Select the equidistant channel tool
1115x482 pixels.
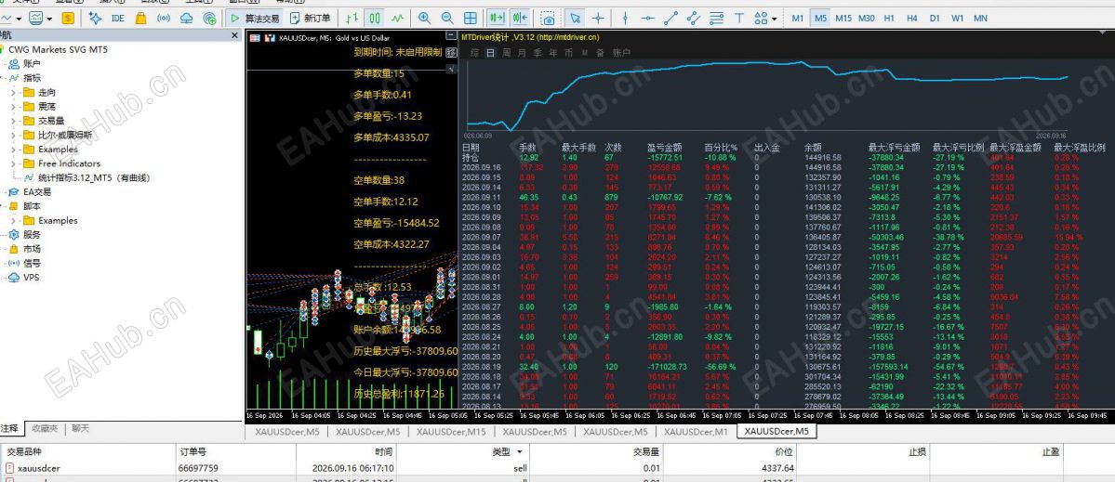(694, 18)
